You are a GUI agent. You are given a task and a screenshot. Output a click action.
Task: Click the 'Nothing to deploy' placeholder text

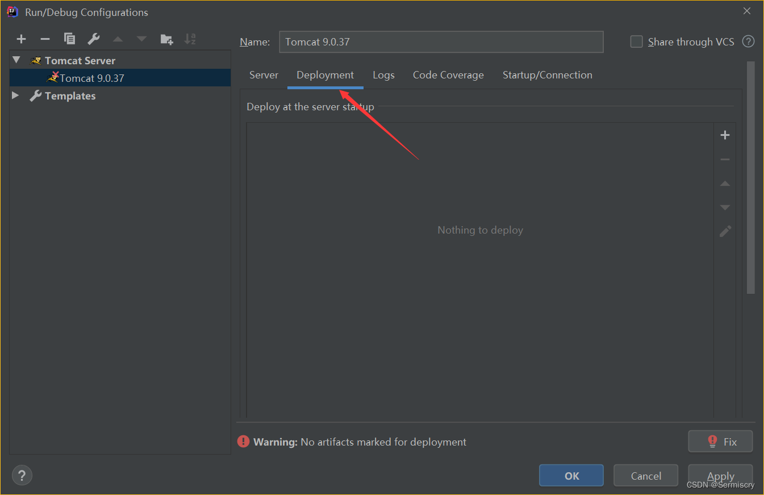click(x=480, y=230)
